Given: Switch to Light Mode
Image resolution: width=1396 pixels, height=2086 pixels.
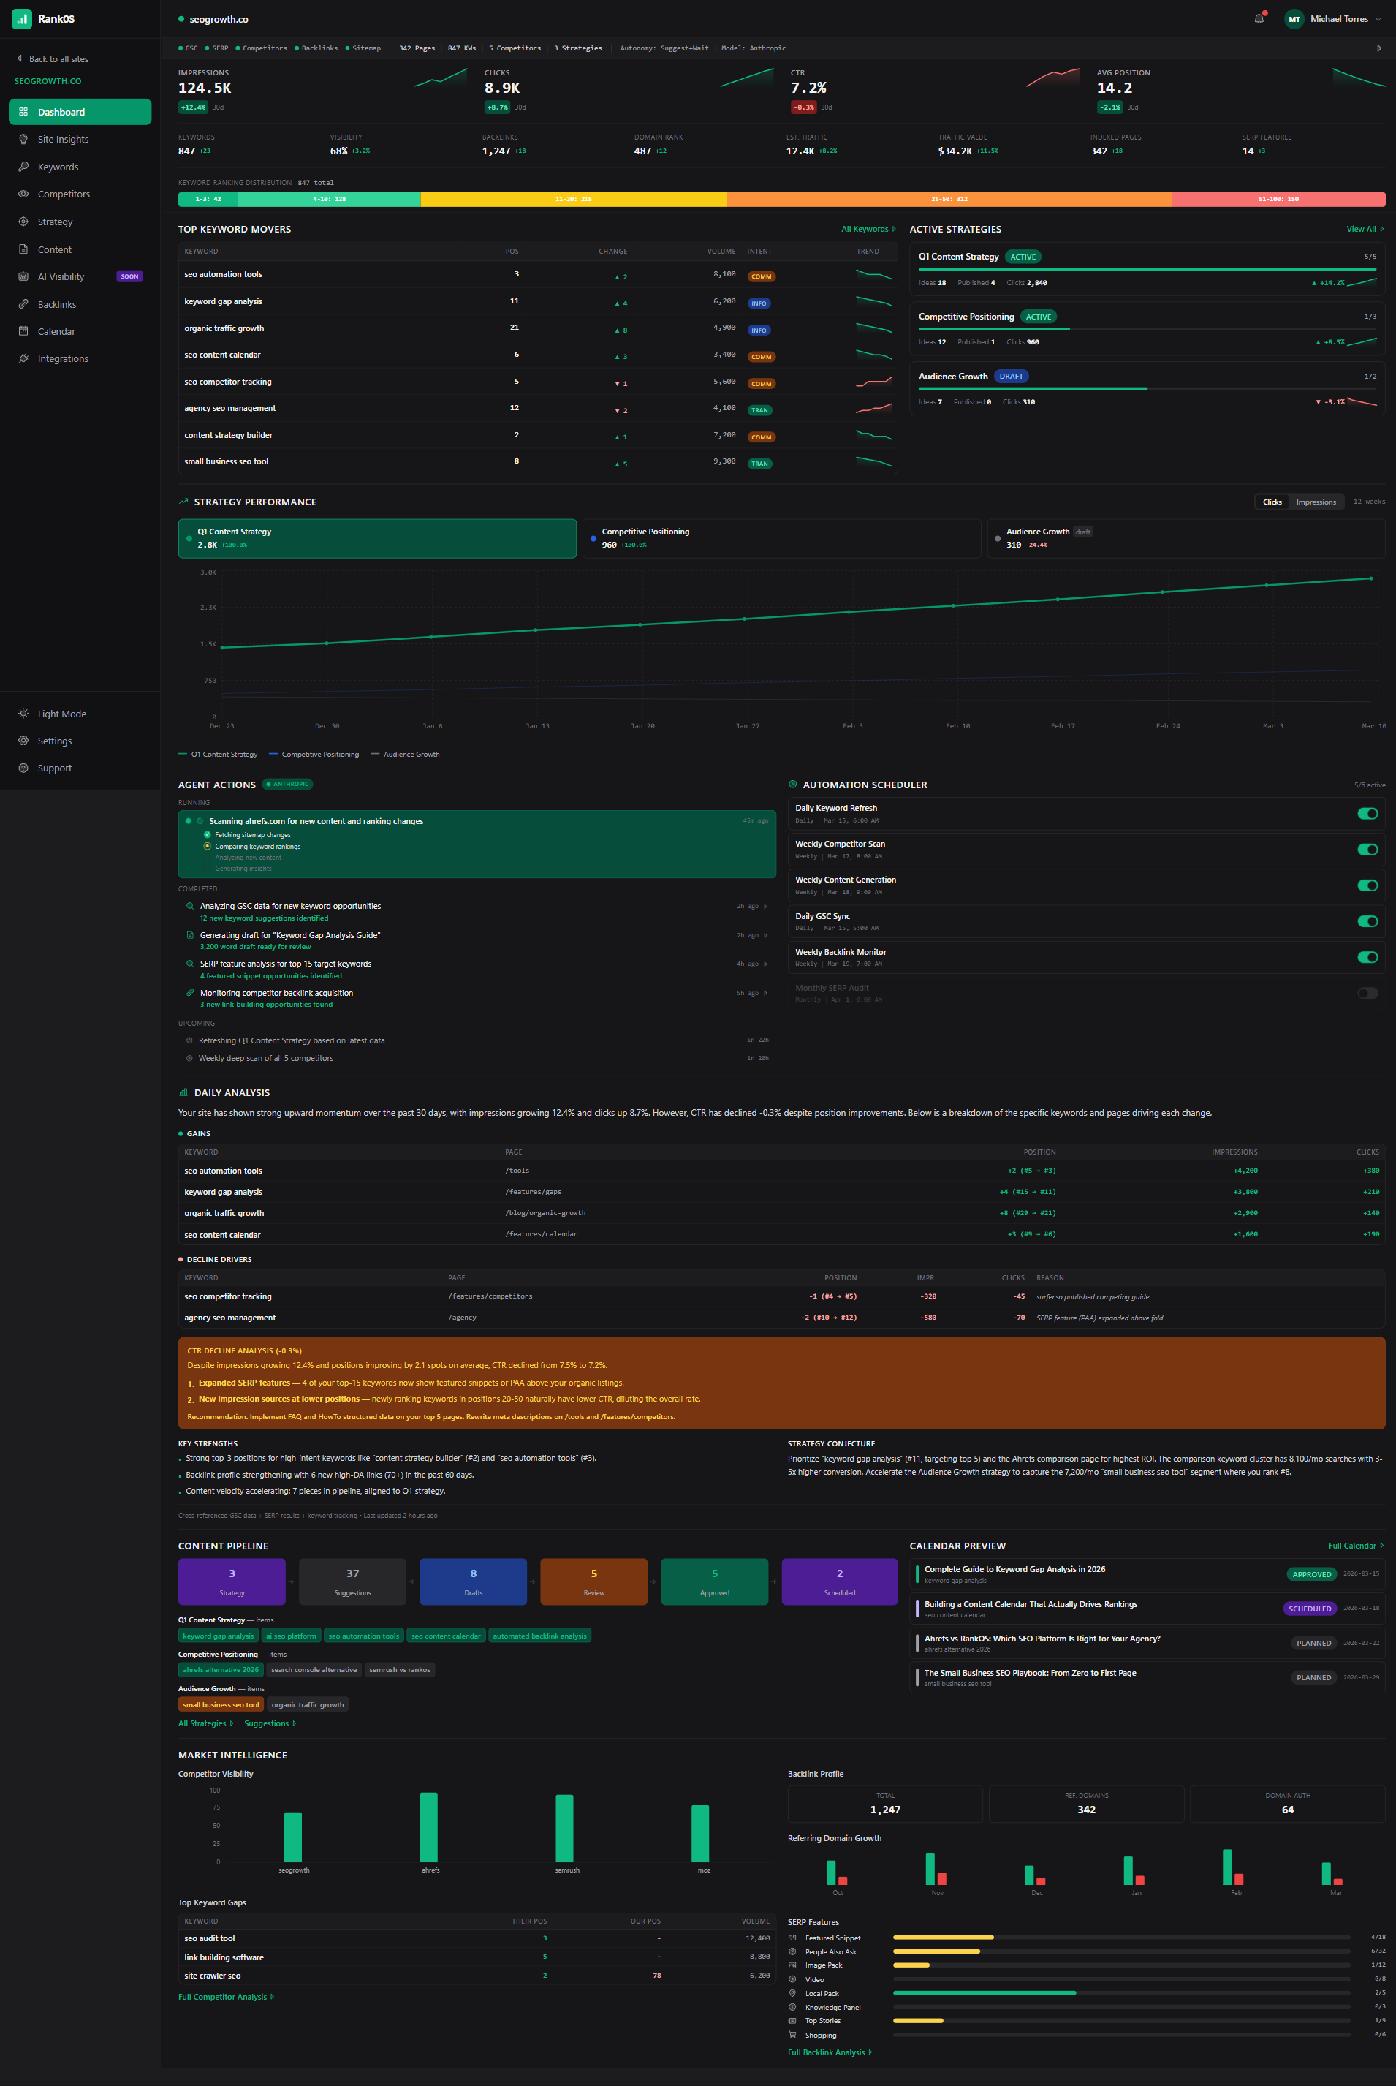Looking at the screenshot, I should click(61, 714).
